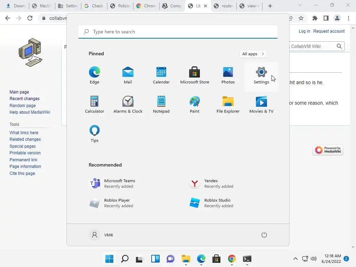Focus the Type here to search box

pos(178,32)
